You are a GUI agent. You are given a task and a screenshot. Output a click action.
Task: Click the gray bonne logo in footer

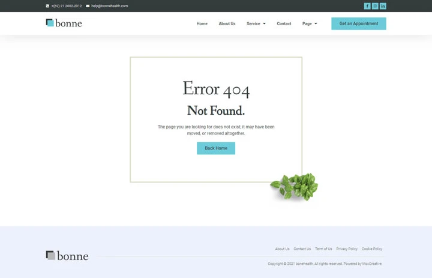(x=67, y=256)
